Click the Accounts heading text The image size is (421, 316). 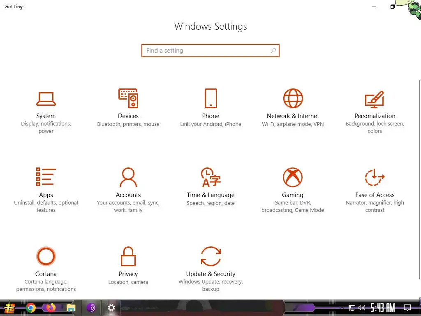(128, 195)
